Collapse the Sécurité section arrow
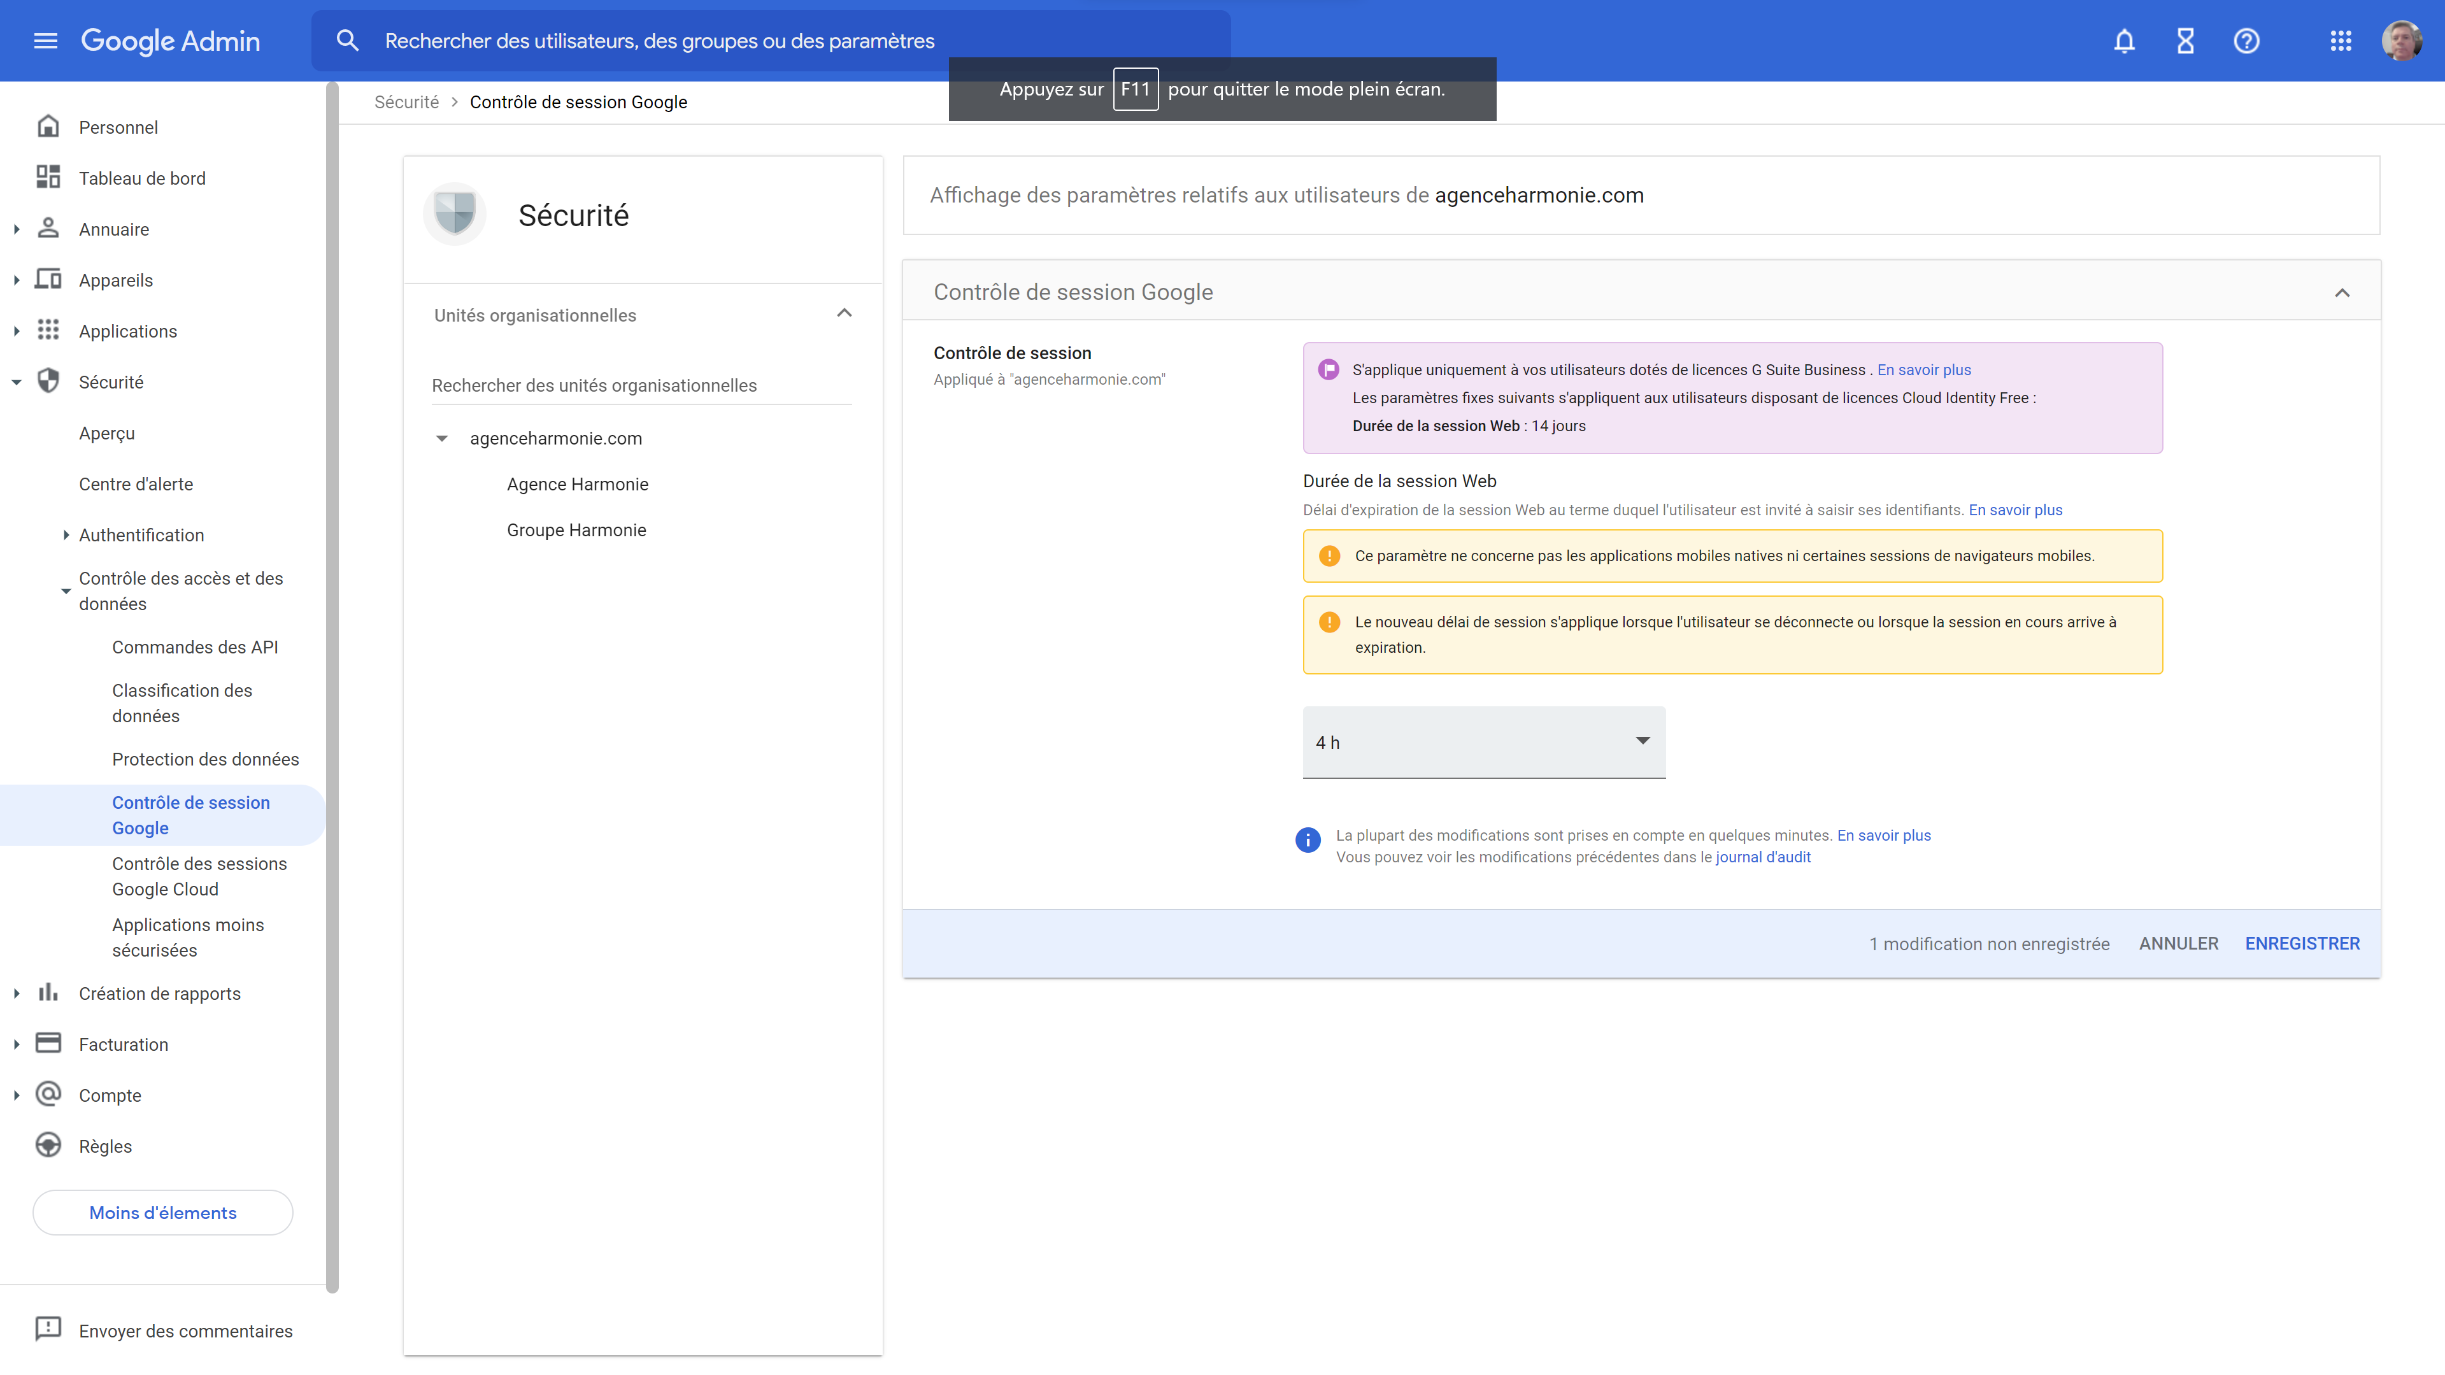Viewport: 2445px width, 1375px height. [16, 382]
